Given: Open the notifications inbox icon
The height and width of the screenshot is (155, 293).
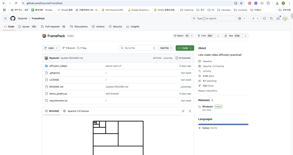Looking at the screenshot, I should coord(278,18).
